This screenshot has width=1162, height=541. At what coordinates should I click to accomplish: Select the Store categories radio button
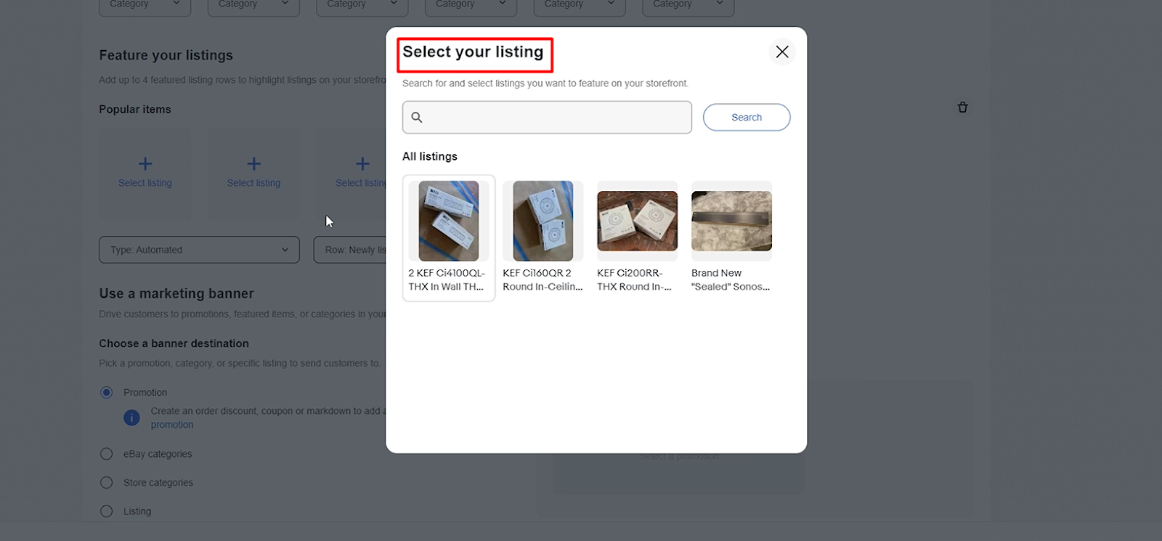point(107,482)
